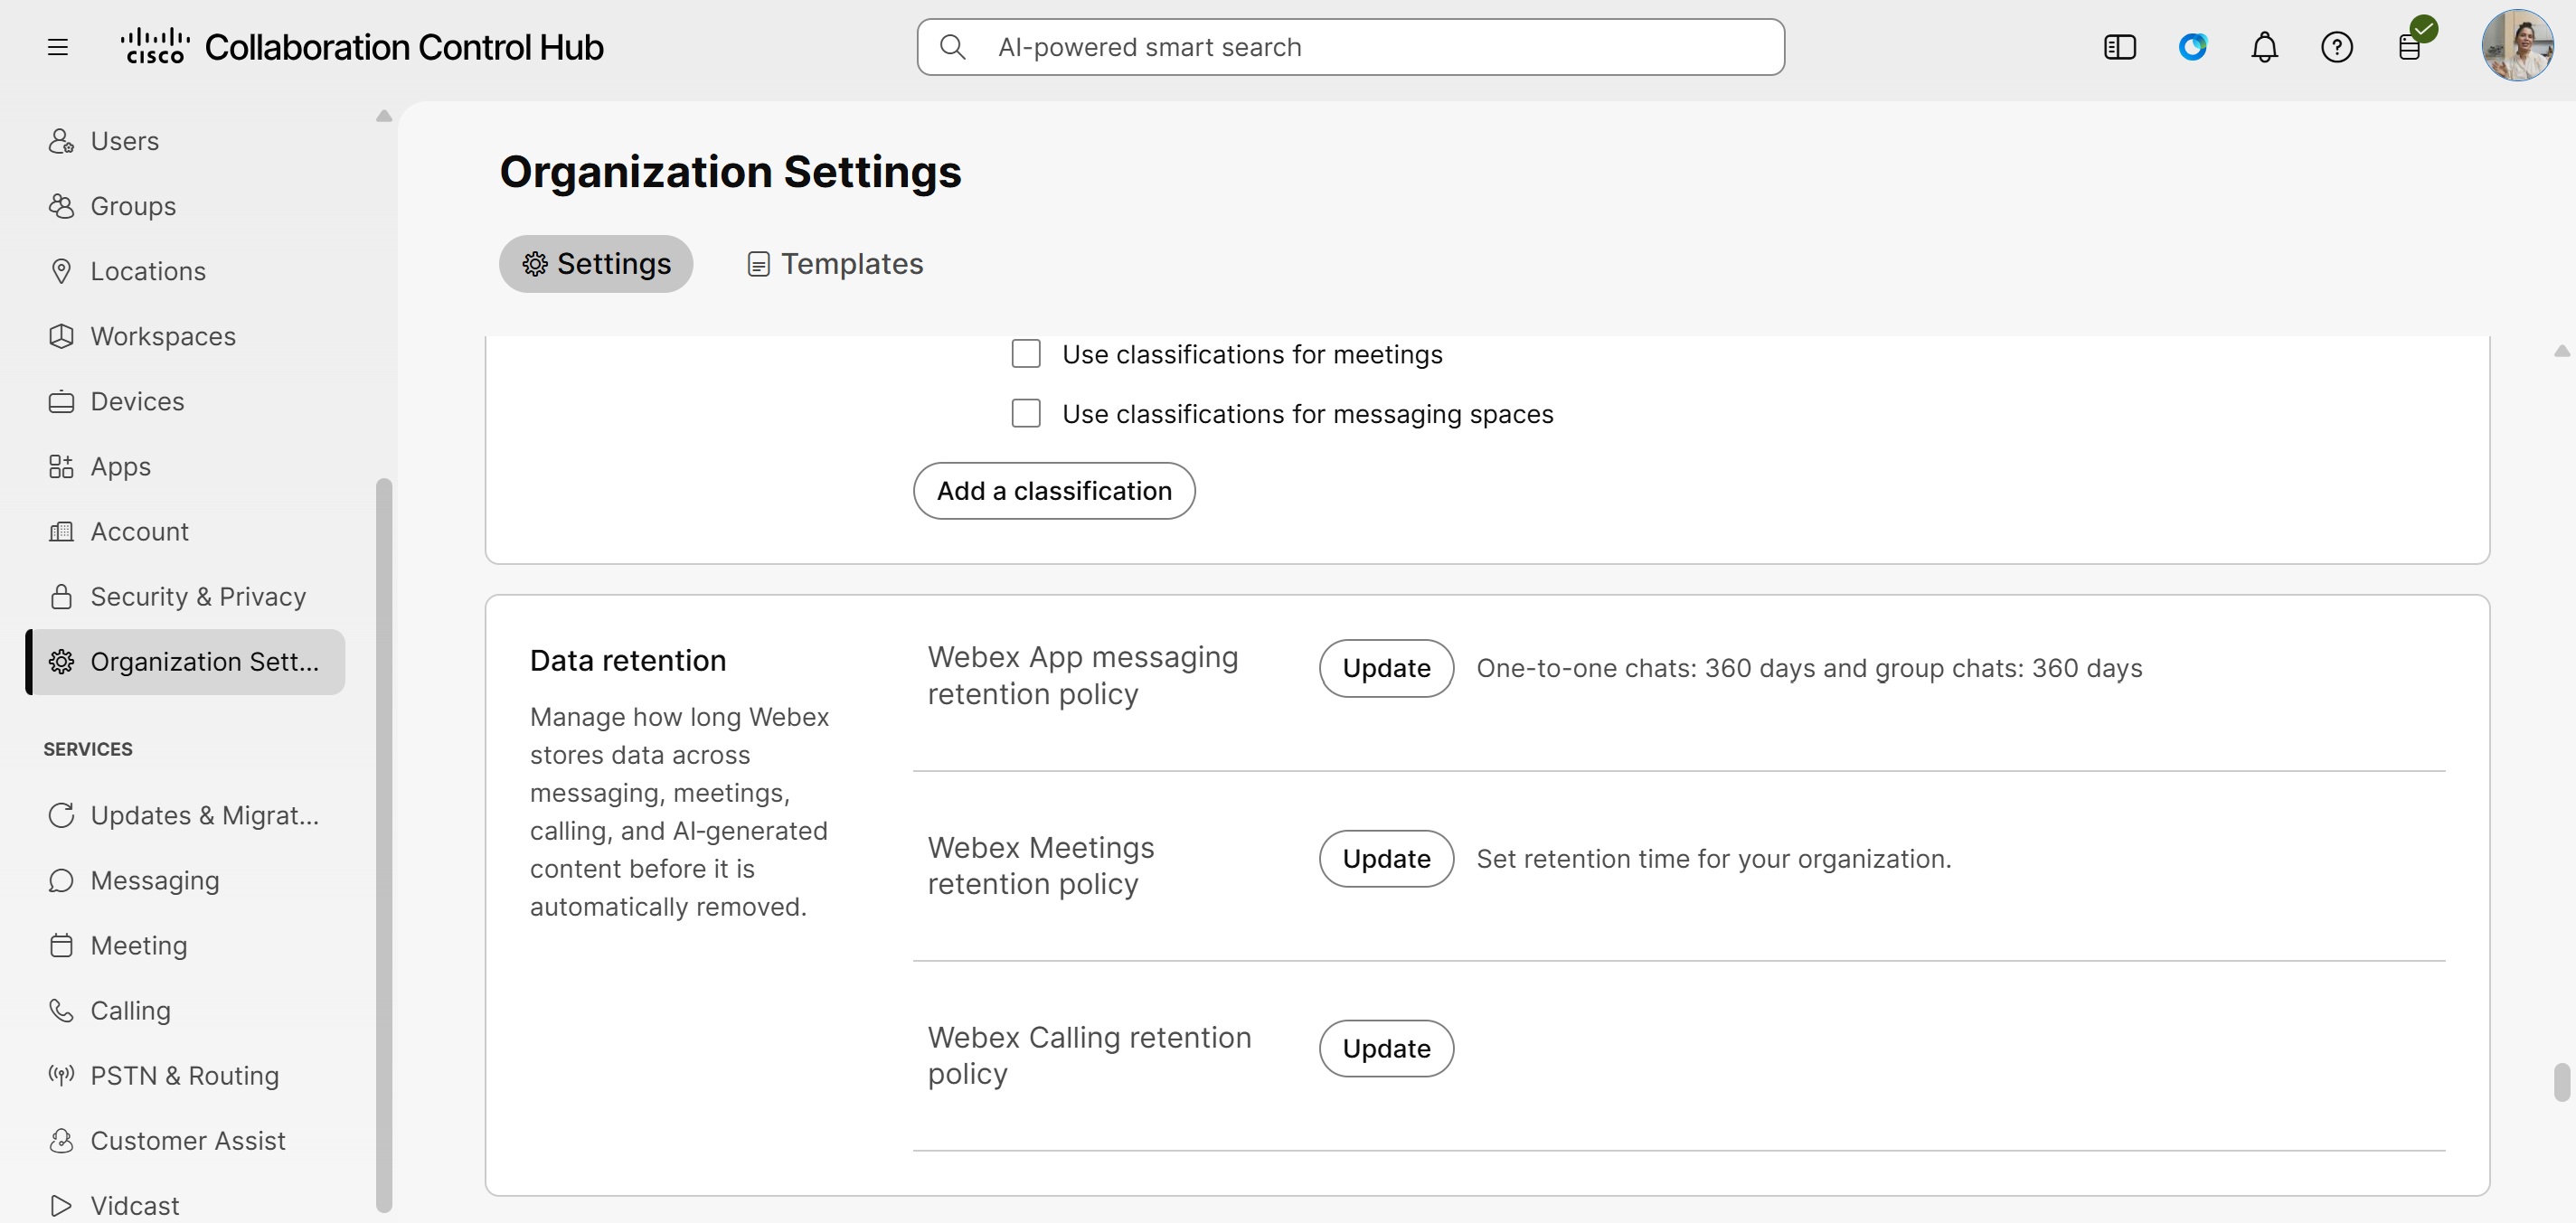Open Account in the sidebar
This screenshot has width=2576, height=1223.
[185, 531]
